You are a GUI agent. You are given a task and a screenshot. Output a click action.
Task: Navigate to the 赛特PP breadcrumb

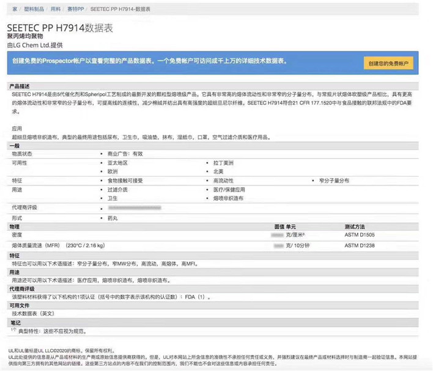point(76,10)
